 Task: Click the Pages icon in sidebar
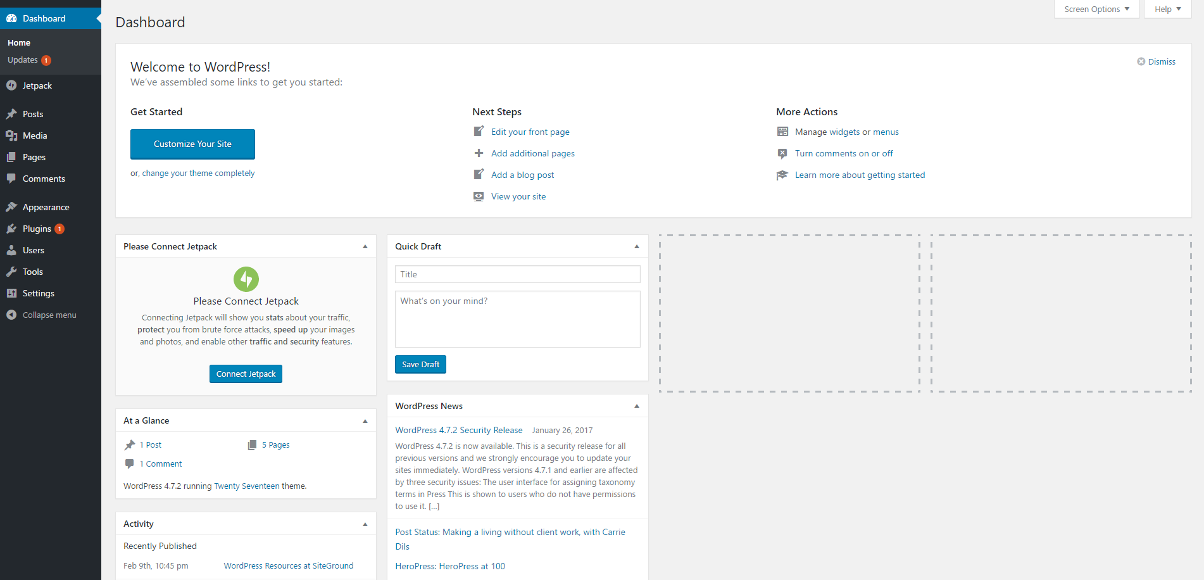click(x=11, y=157)
